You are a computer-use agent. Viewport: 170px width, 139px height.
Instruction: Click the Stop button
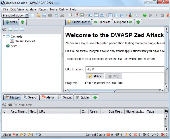pyautogui.click(x=113, y=76)
